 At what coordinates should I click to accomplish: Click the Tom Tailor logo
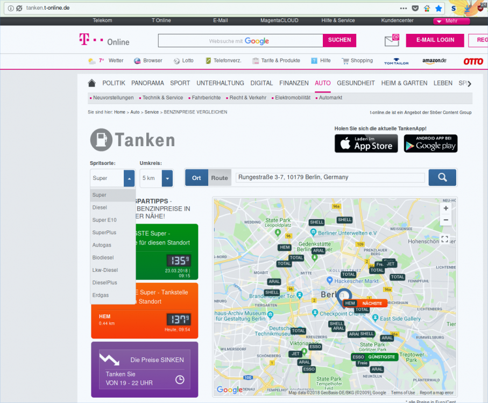click(396, 61)
